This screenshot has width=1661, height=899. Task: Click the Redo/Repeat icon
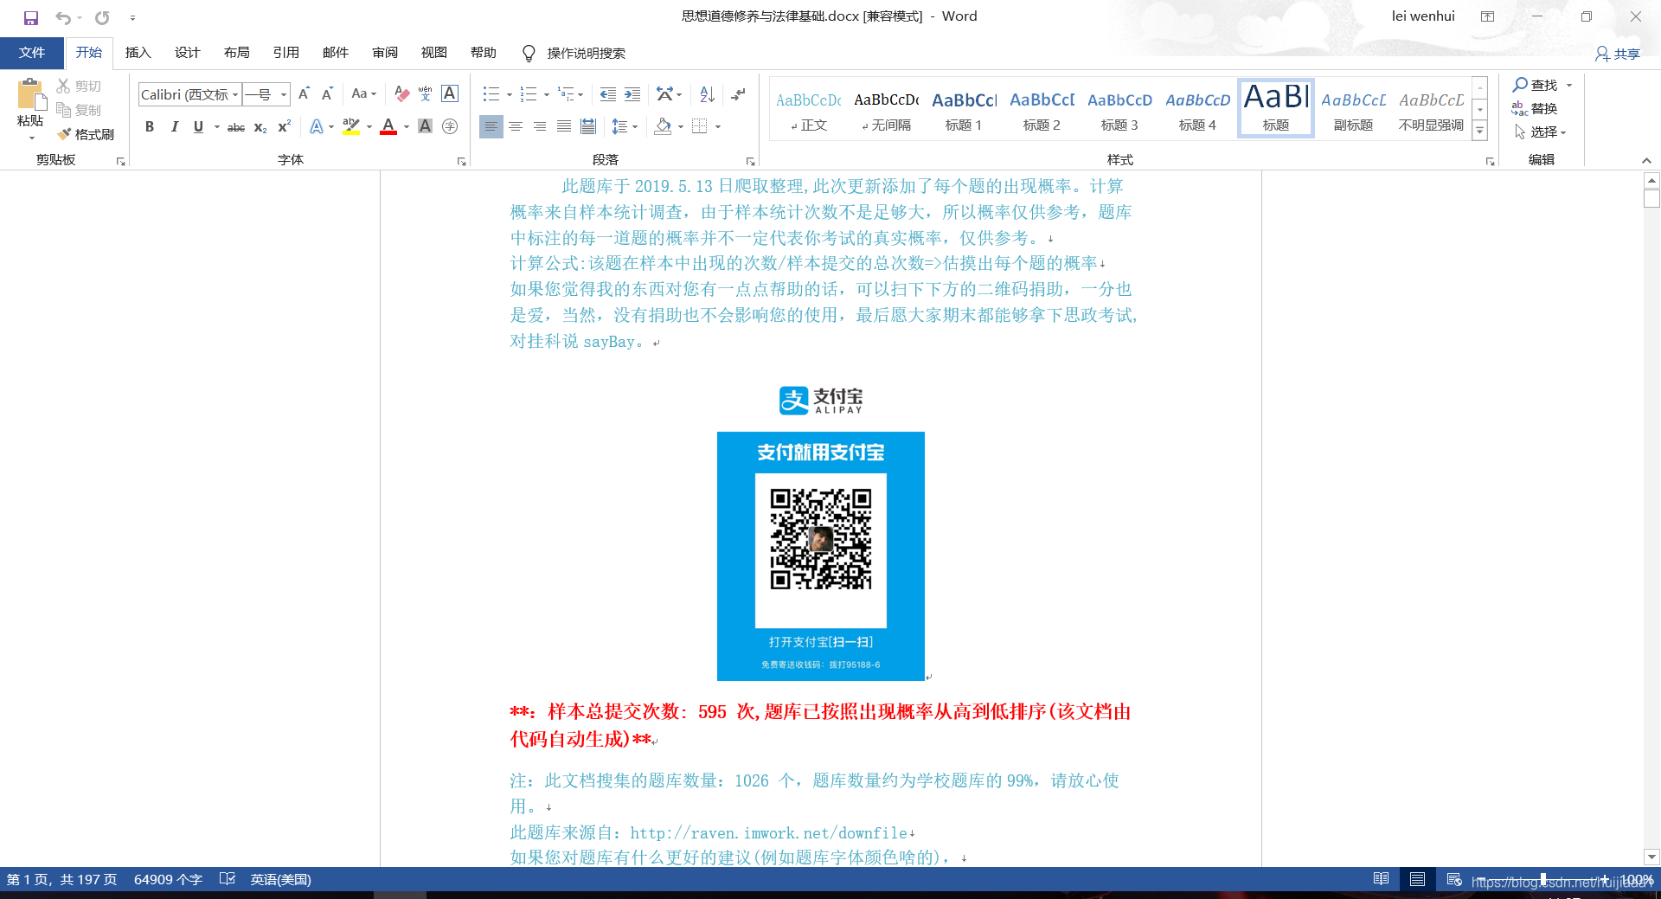coord(102,17)
